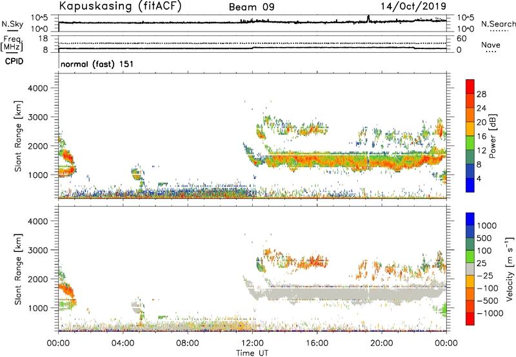Click the Kapuskasing (fitACF) plot title

tap(120, 6)
